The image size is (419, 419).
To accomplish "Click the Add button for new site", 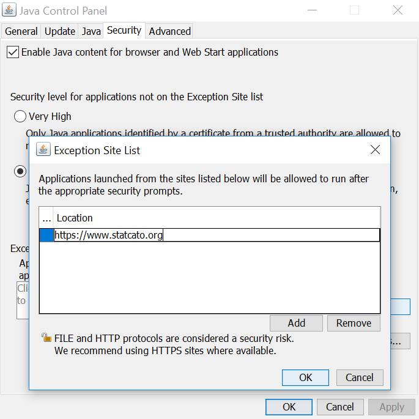I will point(296,323).
